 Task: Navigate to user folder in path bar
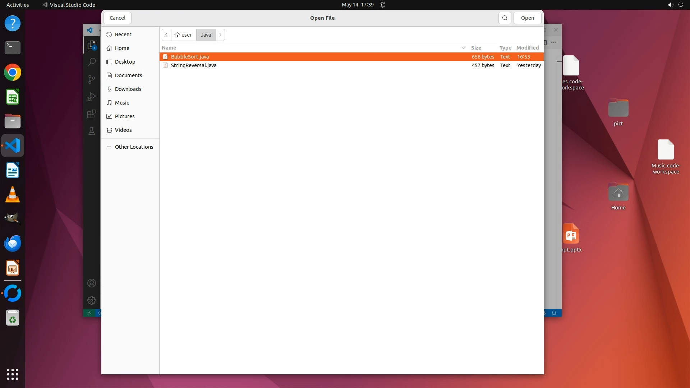[183, 35]
